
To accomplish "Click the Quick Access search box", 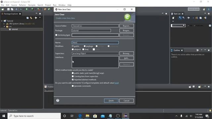I will 193,9.
